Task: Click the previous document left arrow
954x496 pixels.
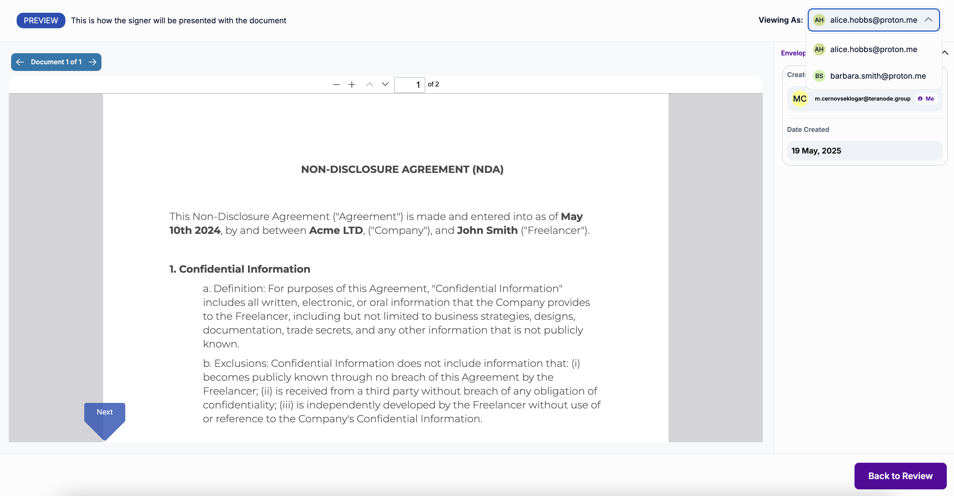Action: (x=20, y=62)
